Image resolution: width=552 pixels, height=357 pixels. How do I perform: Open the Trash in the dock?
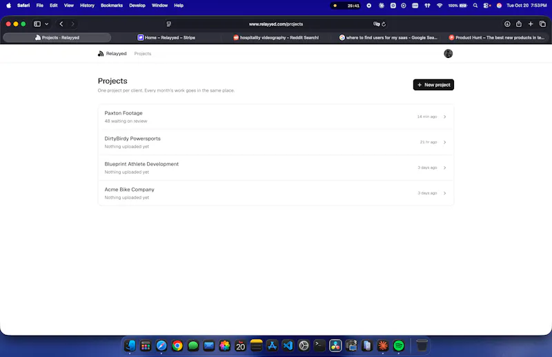422,346
